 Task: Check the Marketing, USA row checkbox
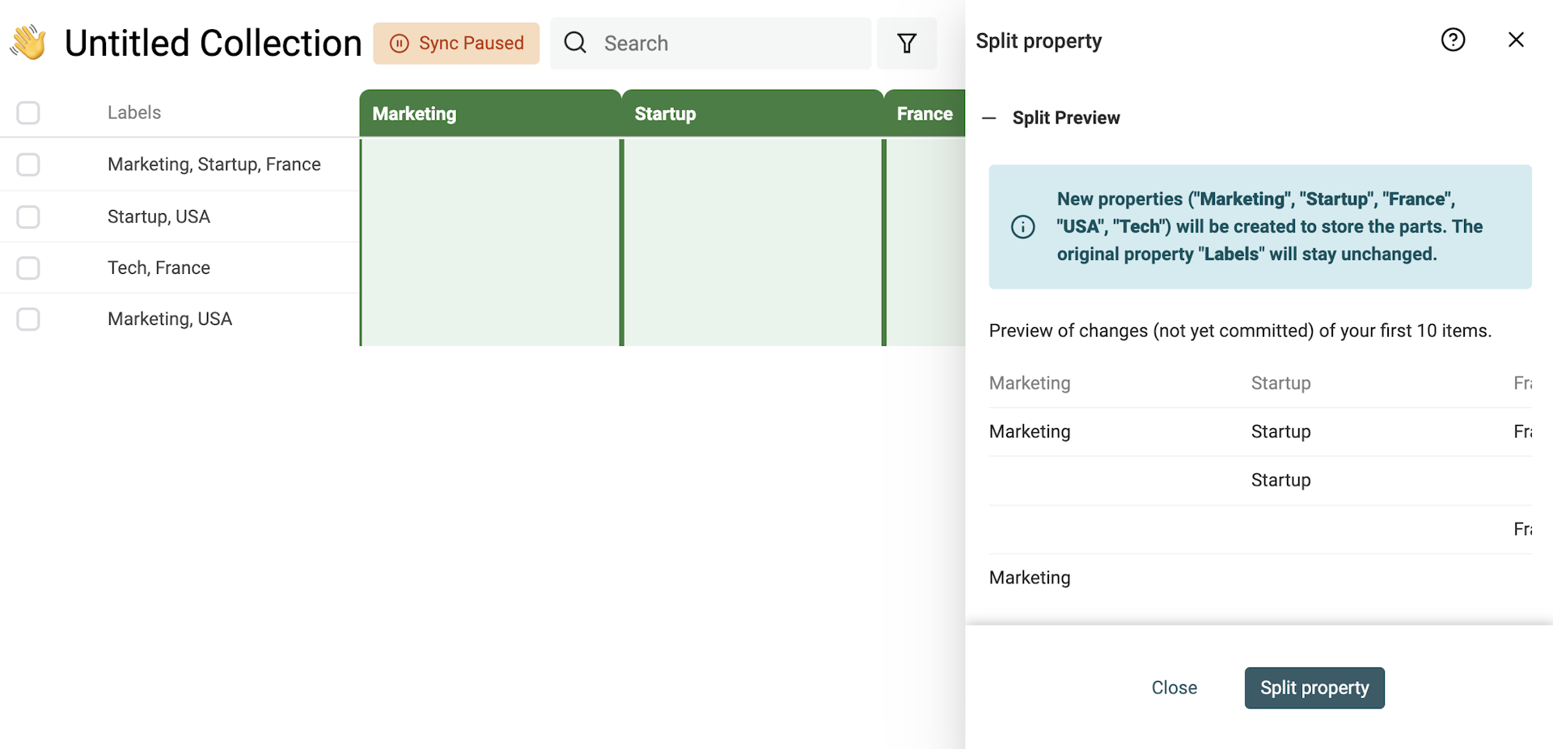[28, 319]
